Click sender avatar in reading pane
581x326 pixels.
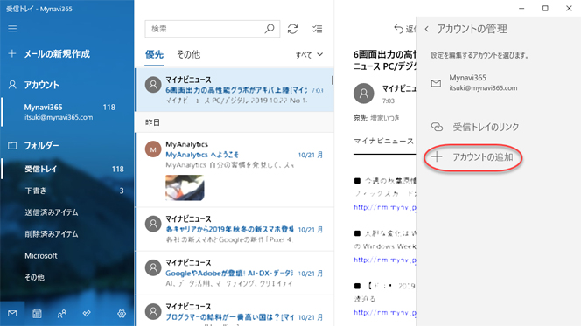tap(363, 94)
